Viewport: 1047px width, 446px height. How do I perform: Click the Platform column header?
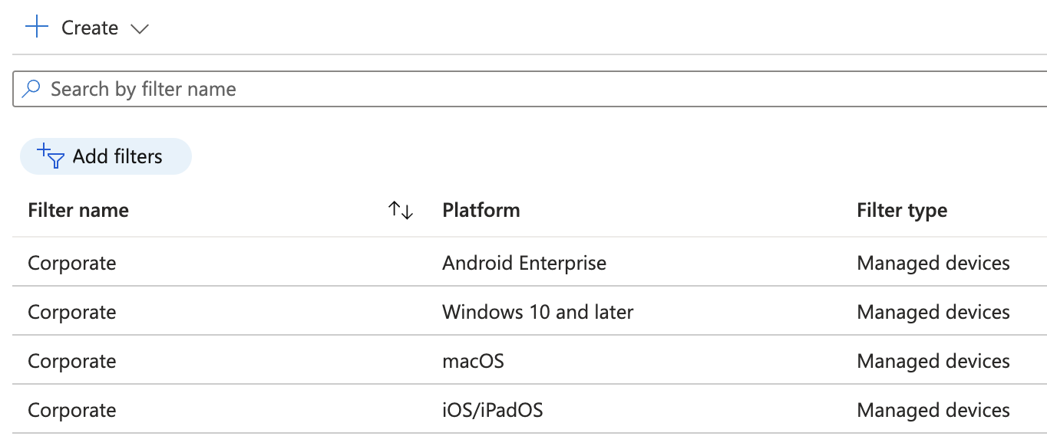tap(481, 210)
